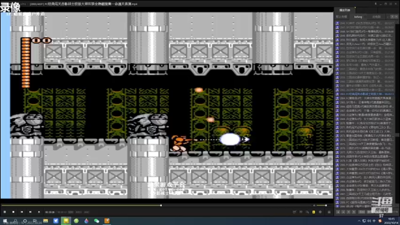Click the capture icon left of the 3D icon
Image resolution: width=400 pixels, height=225 pixels.
click(294, 212)
